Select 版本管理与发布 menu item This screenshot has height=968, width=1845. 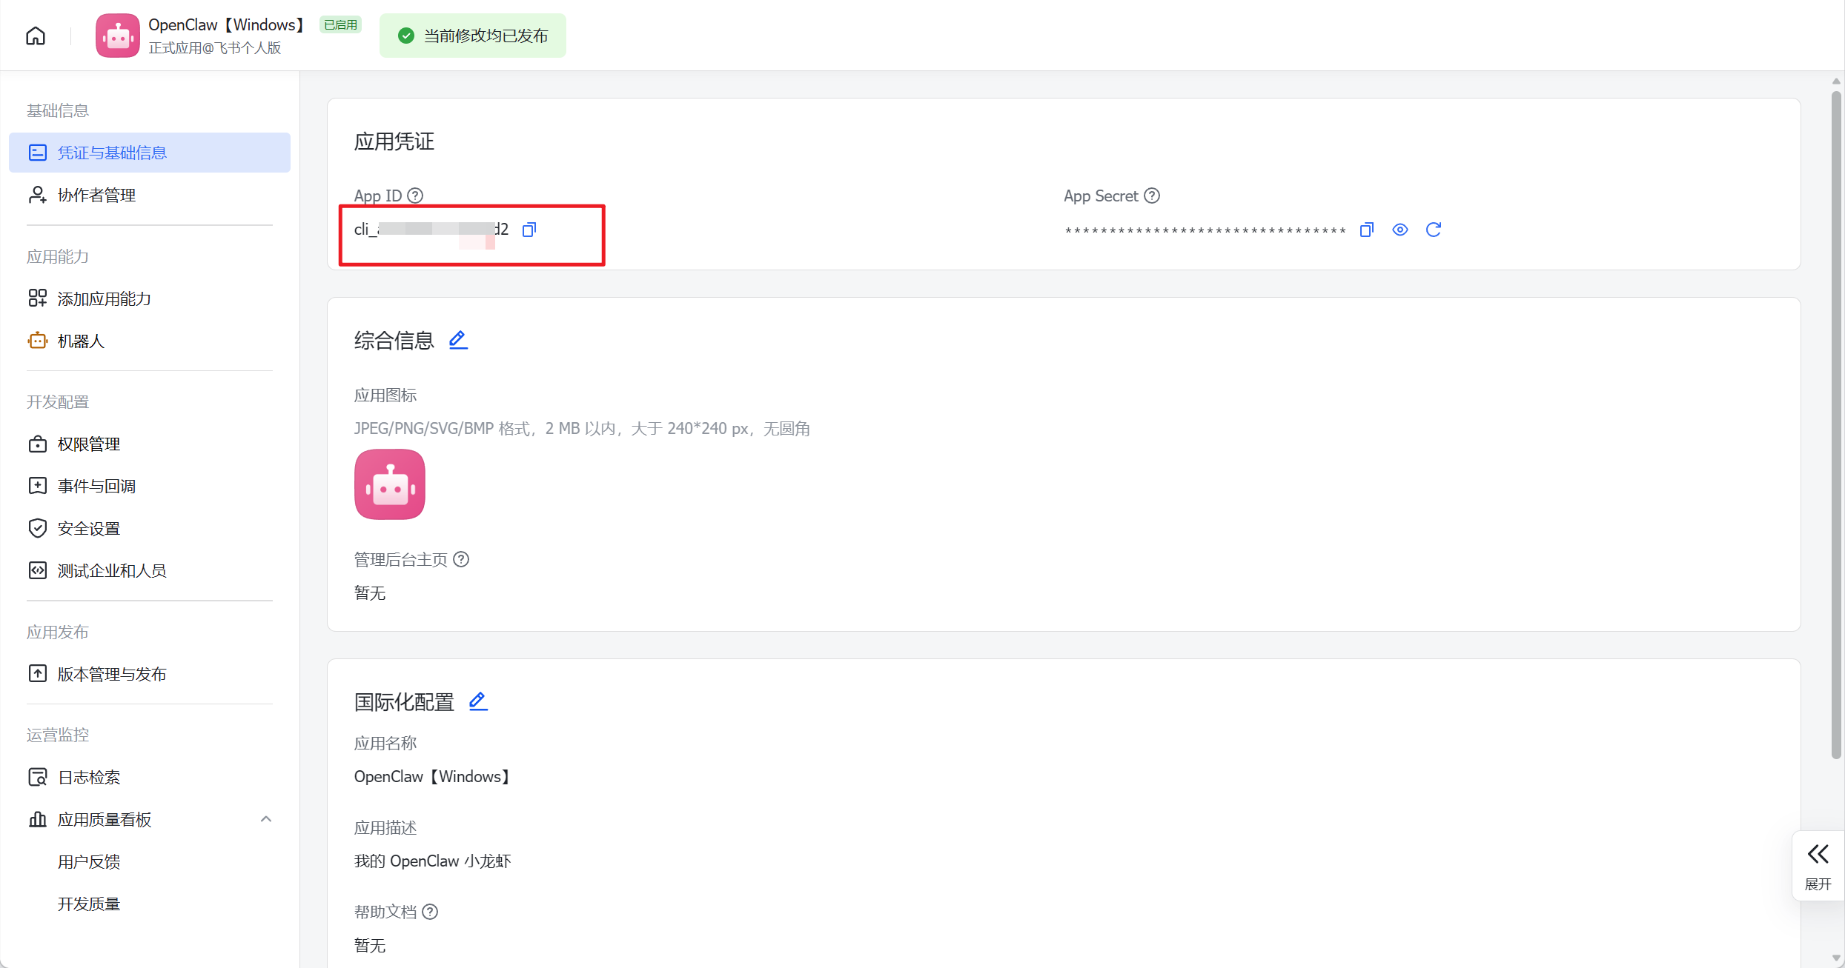[112, 674]
